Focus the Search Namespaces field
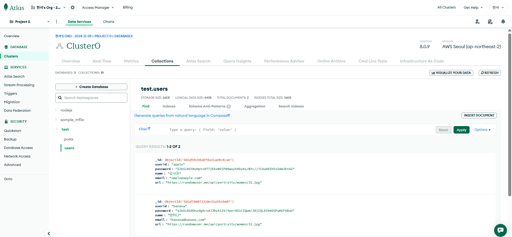The height and width of the screenshot is (237, 512). [x=91, y=98]
